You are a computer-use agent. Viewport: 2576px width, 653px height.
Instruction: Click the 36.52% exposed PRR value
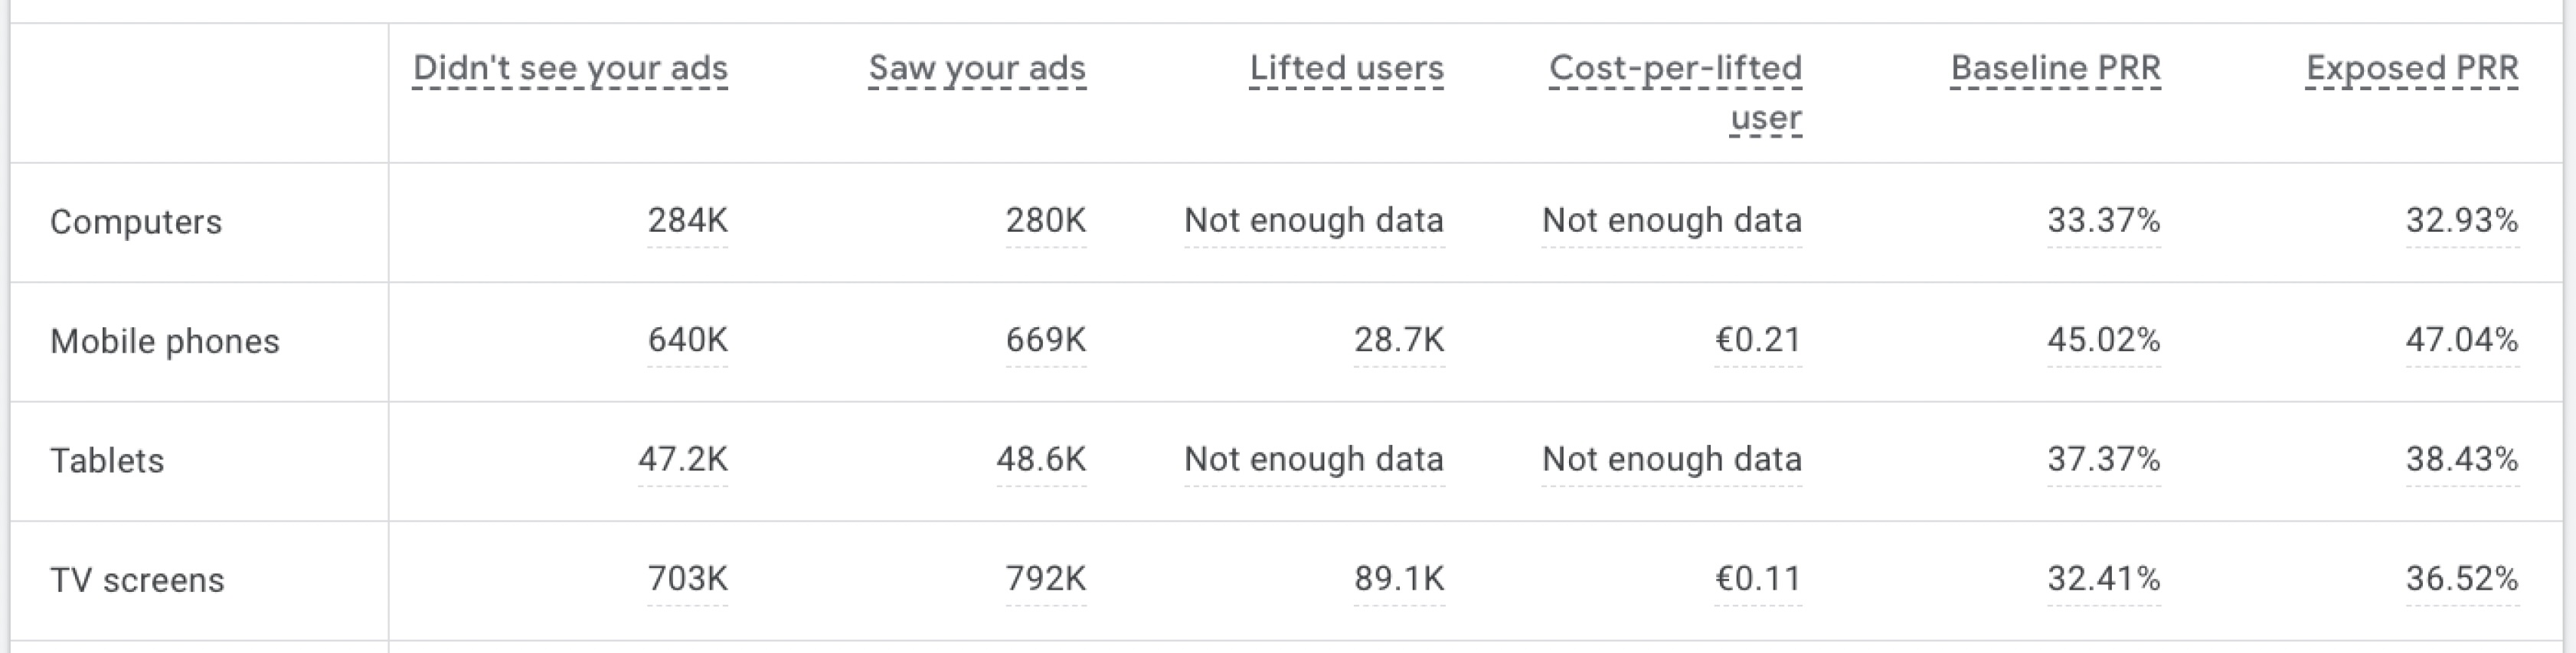pos(2462,578)
